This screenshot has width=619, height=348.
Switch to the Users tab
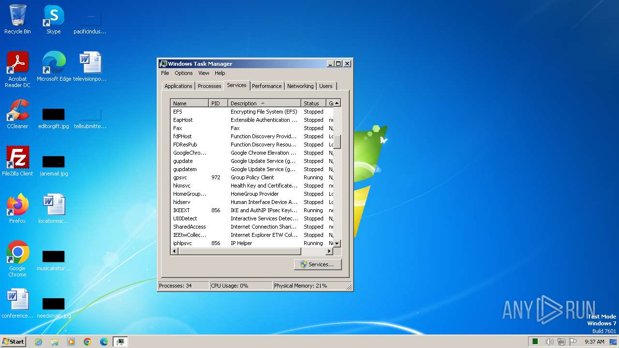[x=326, y=86]
